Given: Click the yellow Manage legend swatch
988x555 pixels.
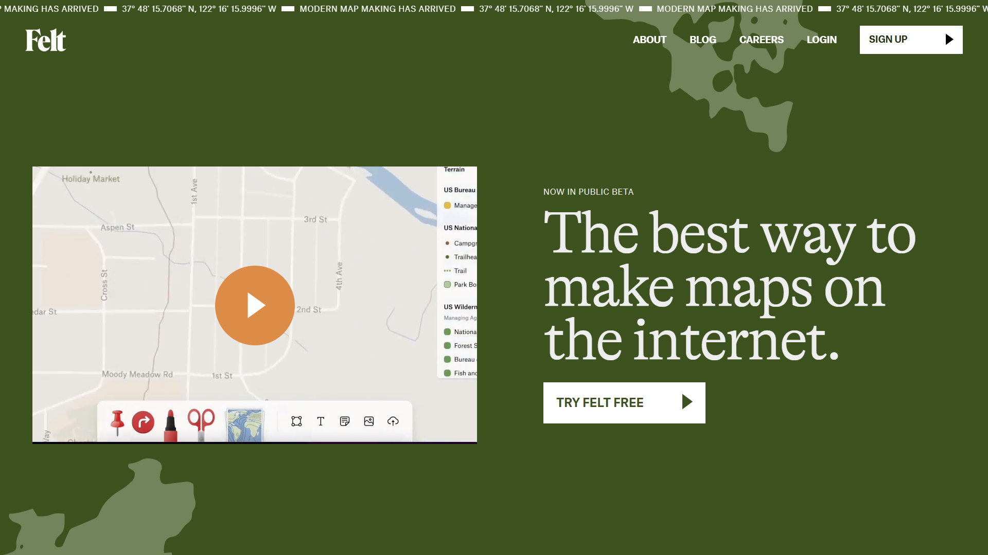Looking at the screenshot, I should [447, 206].
